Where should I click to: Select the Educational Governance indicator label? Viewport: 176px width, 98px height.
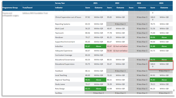(65, 60)
